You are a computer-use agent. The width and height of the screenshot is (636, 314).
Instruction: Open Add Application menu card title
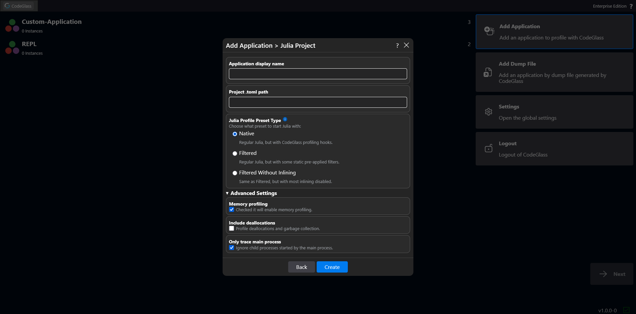[x=519, y=27]
